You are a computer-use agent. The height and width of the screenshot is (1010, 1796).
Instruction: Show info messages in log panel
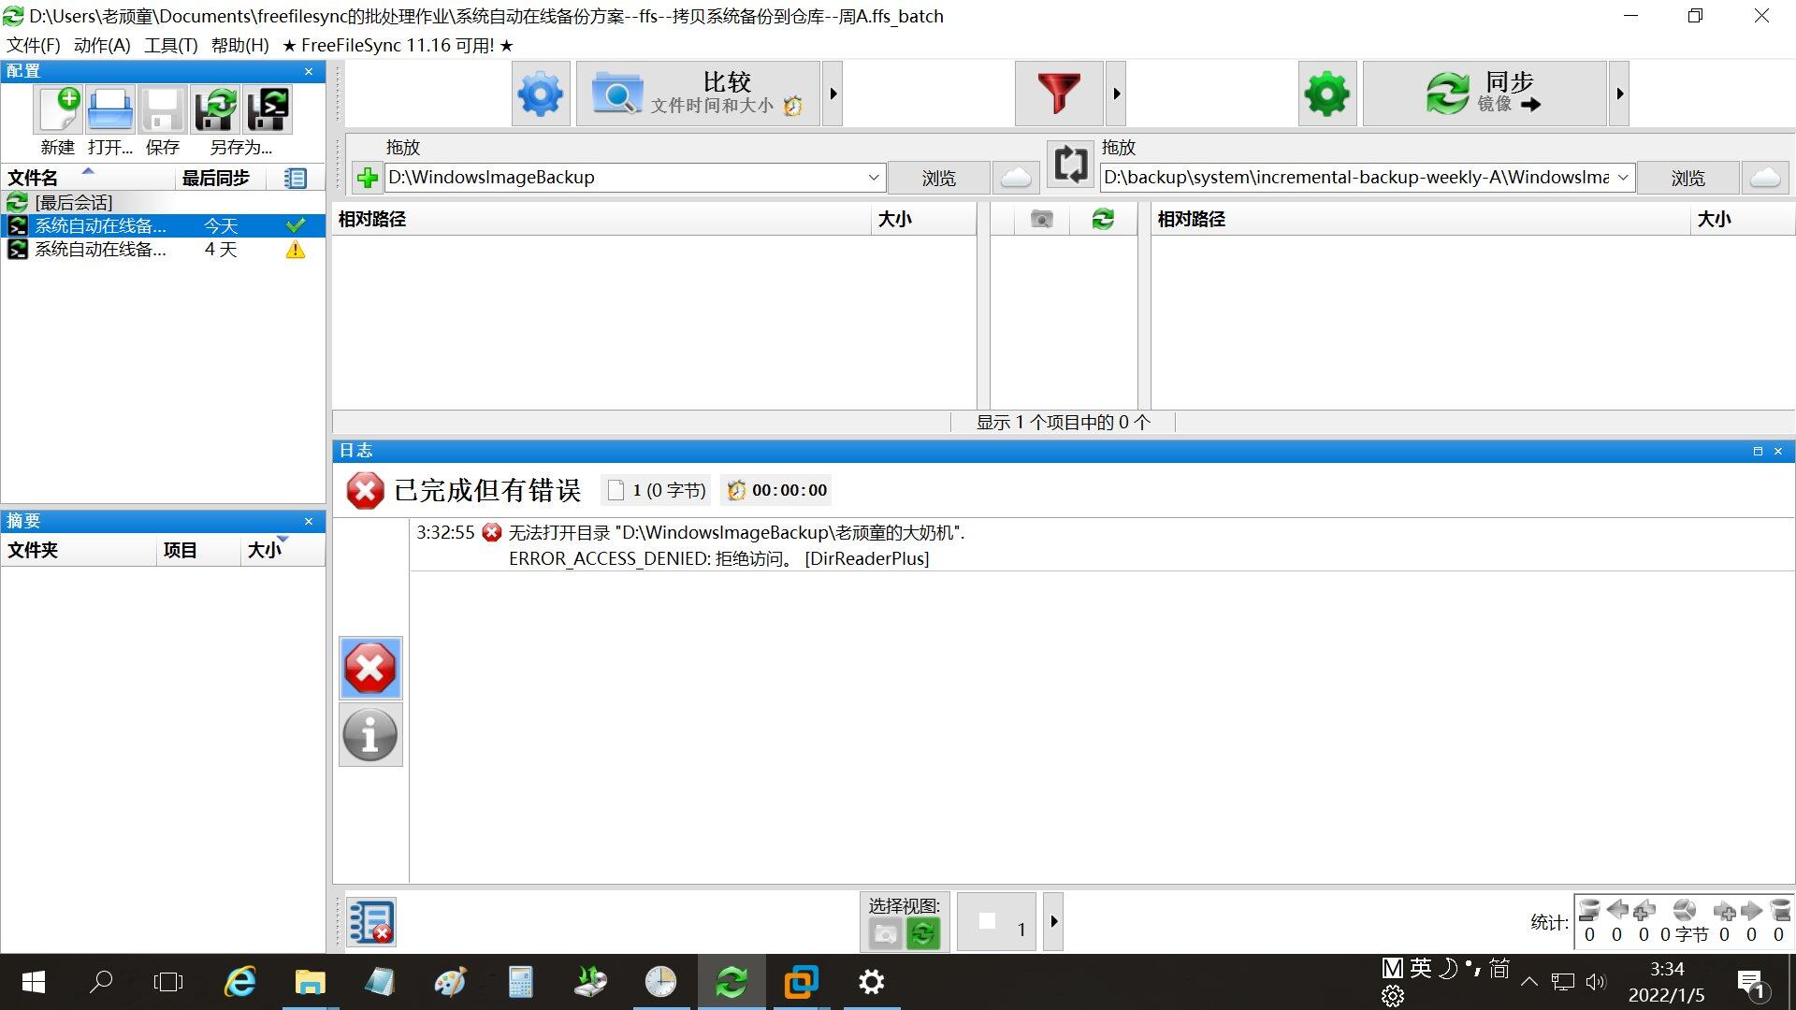[x=370, y=734]
